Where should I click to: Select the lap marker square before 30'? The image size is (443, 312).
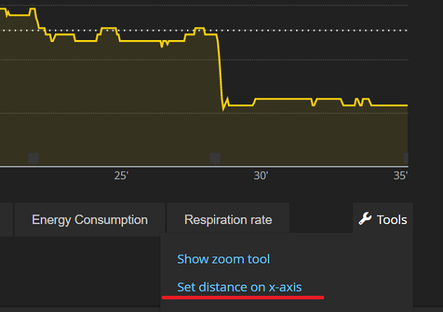pos(215,158)
